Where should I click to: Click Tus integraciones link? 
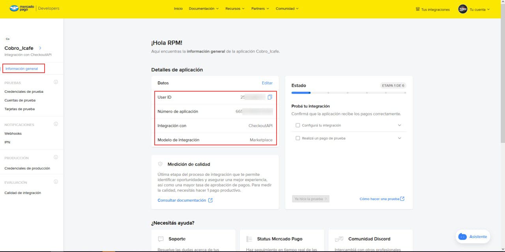click(436, 9)
